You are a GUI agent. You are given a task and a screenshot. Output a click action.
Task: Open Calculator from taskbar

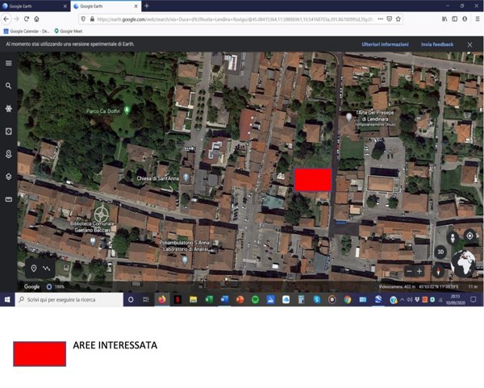[301, 300]
